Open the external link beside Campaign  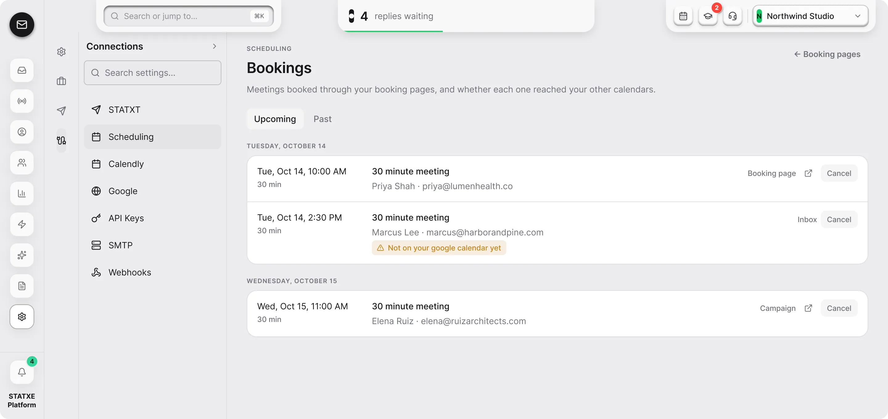click(x=808, y=308)
